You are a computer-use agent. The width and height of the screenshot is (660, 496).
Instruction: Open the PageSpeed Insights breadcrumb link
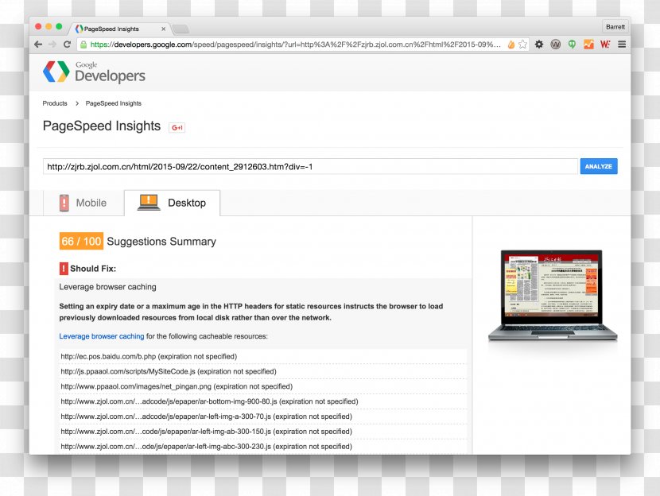pos(113,103)
